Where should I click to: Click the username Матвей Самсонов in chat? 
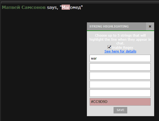[24, 8]
